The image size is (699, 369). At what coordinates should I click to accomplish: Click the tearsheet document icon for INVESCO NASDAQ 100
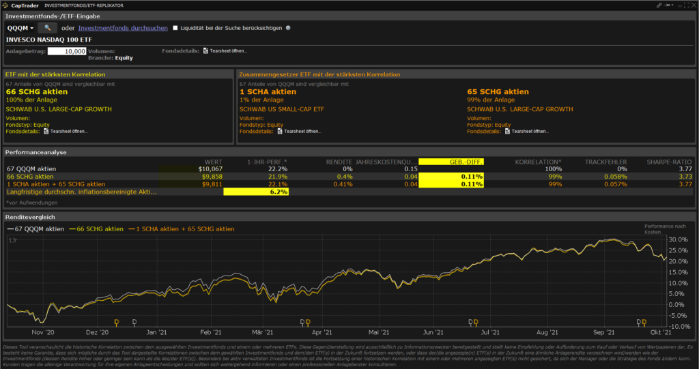[205, 50]
